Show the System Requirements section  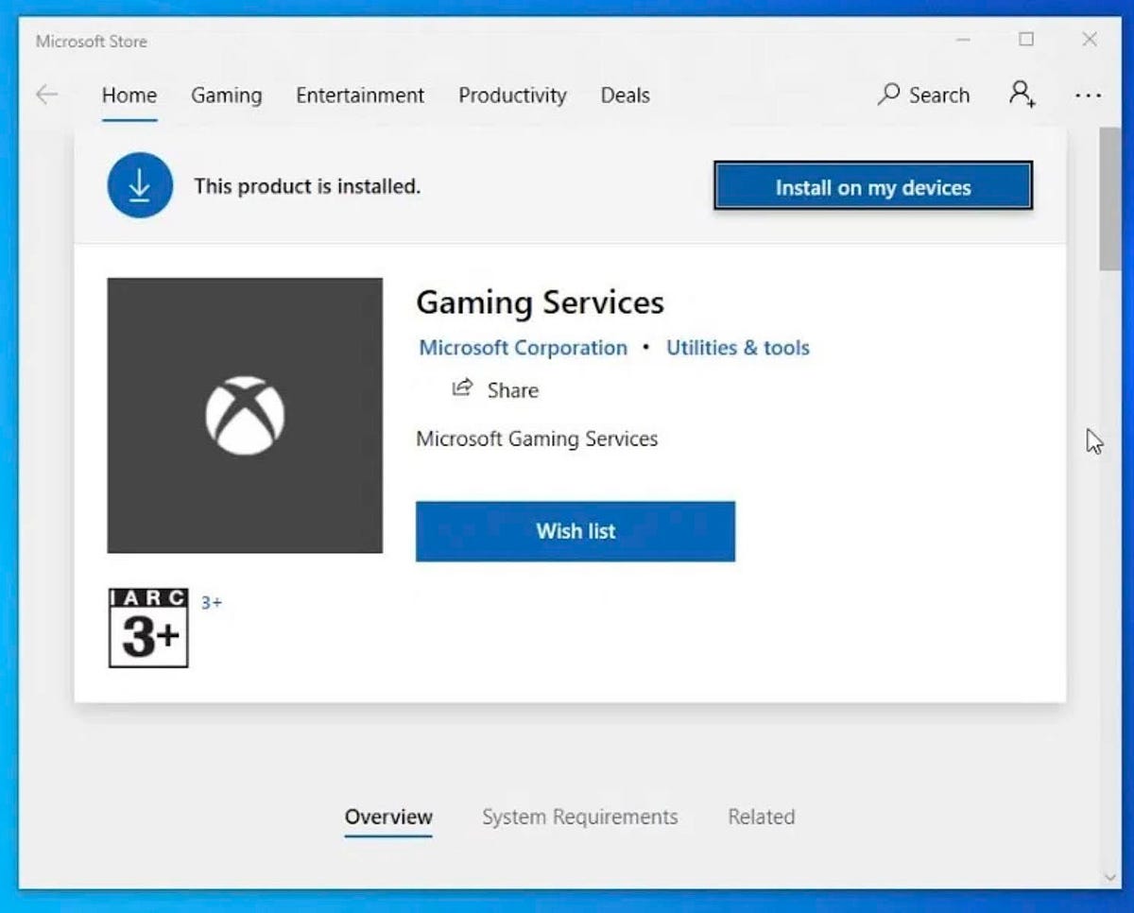(579, 817)
